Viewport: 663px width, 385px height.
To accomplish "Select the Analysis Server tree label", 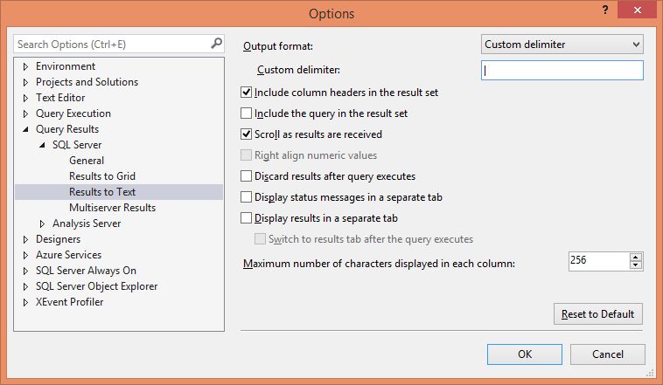I will (87, 223).
